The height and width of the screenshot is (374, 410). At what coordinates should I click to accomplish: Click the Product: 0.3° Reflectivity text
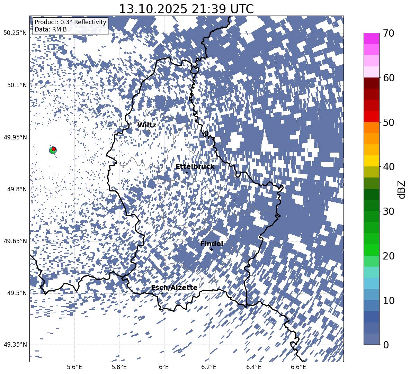pyautogui.click(x=70, y=22)
